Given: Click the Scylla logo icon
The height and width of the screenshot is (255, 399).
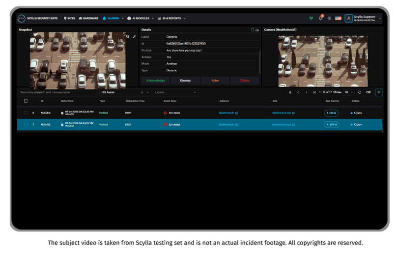Looking at the screenshot, I should click(x=22, y=18).
